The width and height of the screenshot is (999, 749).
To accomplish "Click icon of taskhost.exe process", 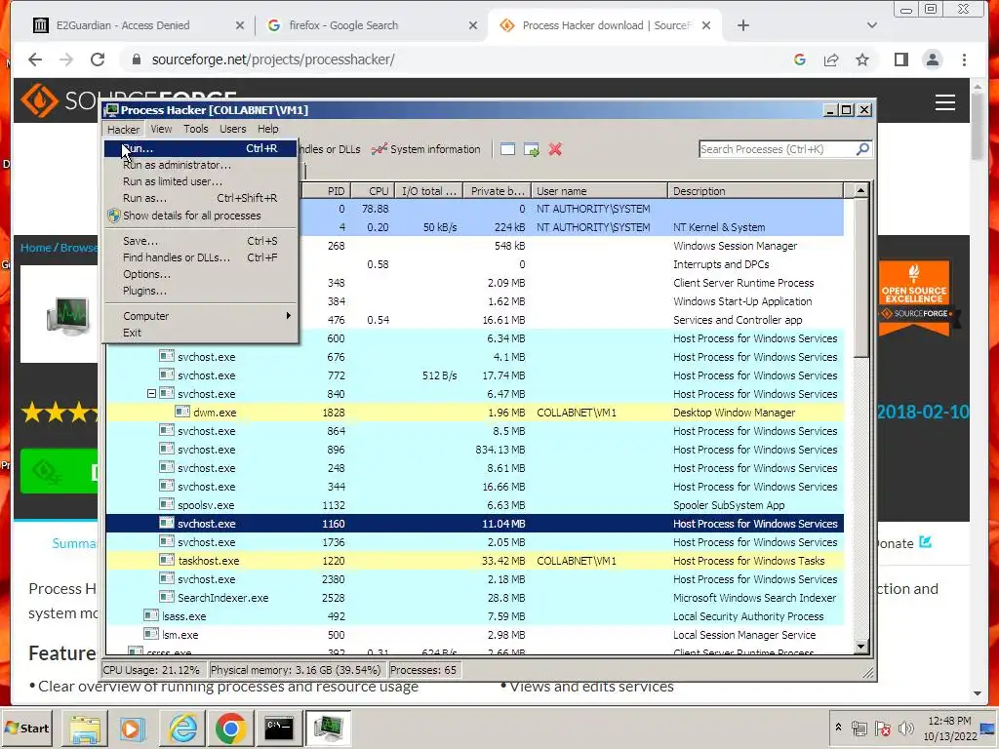I will [x=166, y=560].
